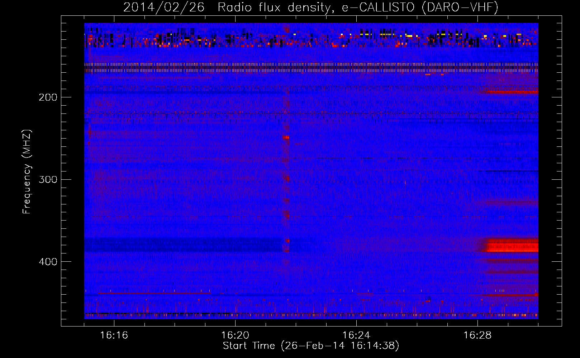580x358 pixels.
Task: Click the 'e-CALLISTO (DARO-VHF)' title text
Action: [420, 7]
